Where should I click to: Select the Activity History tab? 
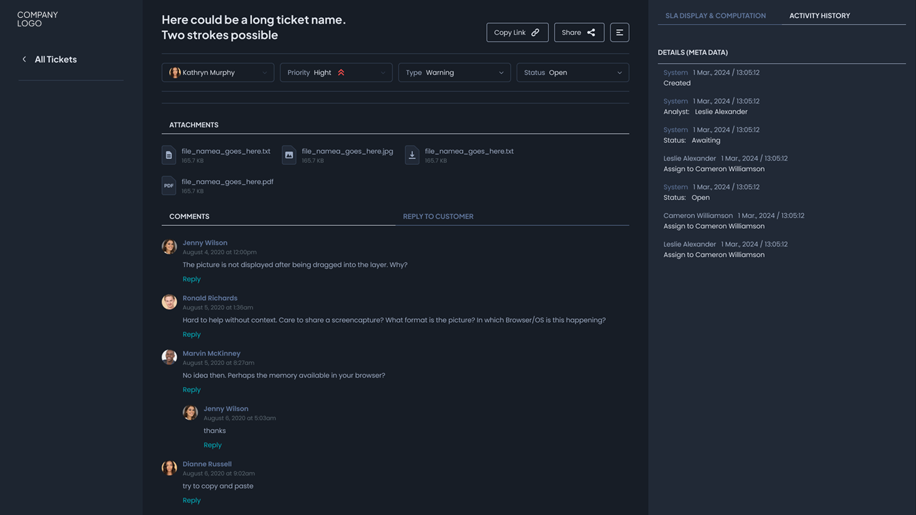click(819, 16)
